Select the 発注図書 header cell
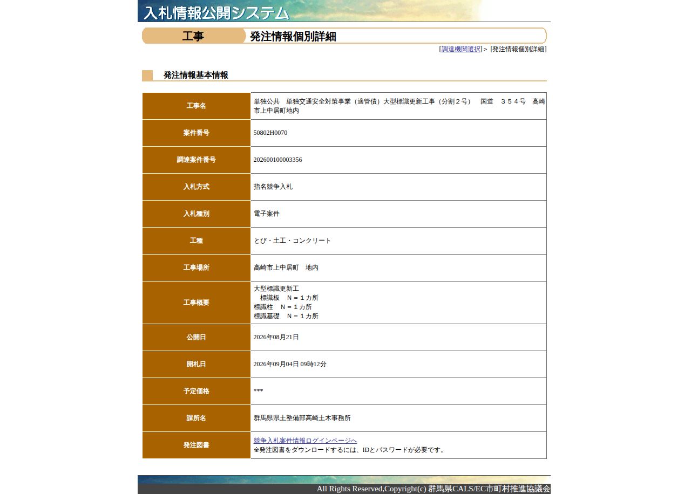The width and height of the screenshot is (691, 494). point(197,445)
